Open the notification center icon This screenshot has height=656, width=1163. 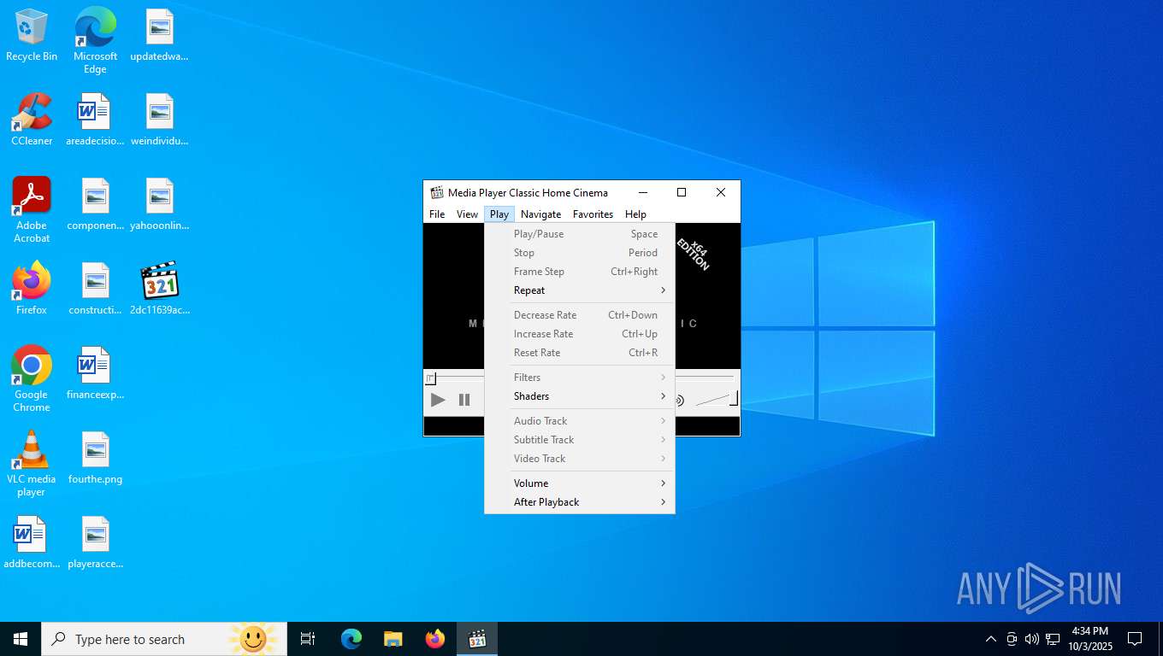click(x=1135, y=639)
